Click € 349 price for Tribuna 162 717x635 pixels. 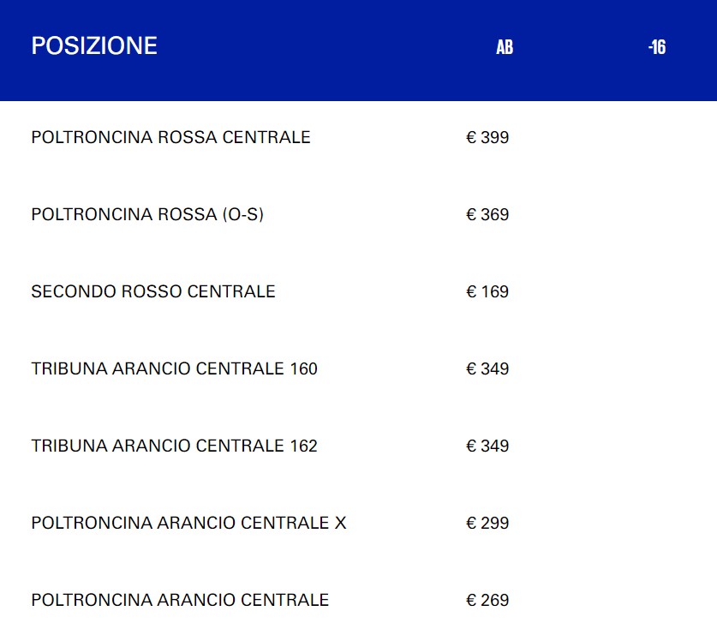coord(487,446)
